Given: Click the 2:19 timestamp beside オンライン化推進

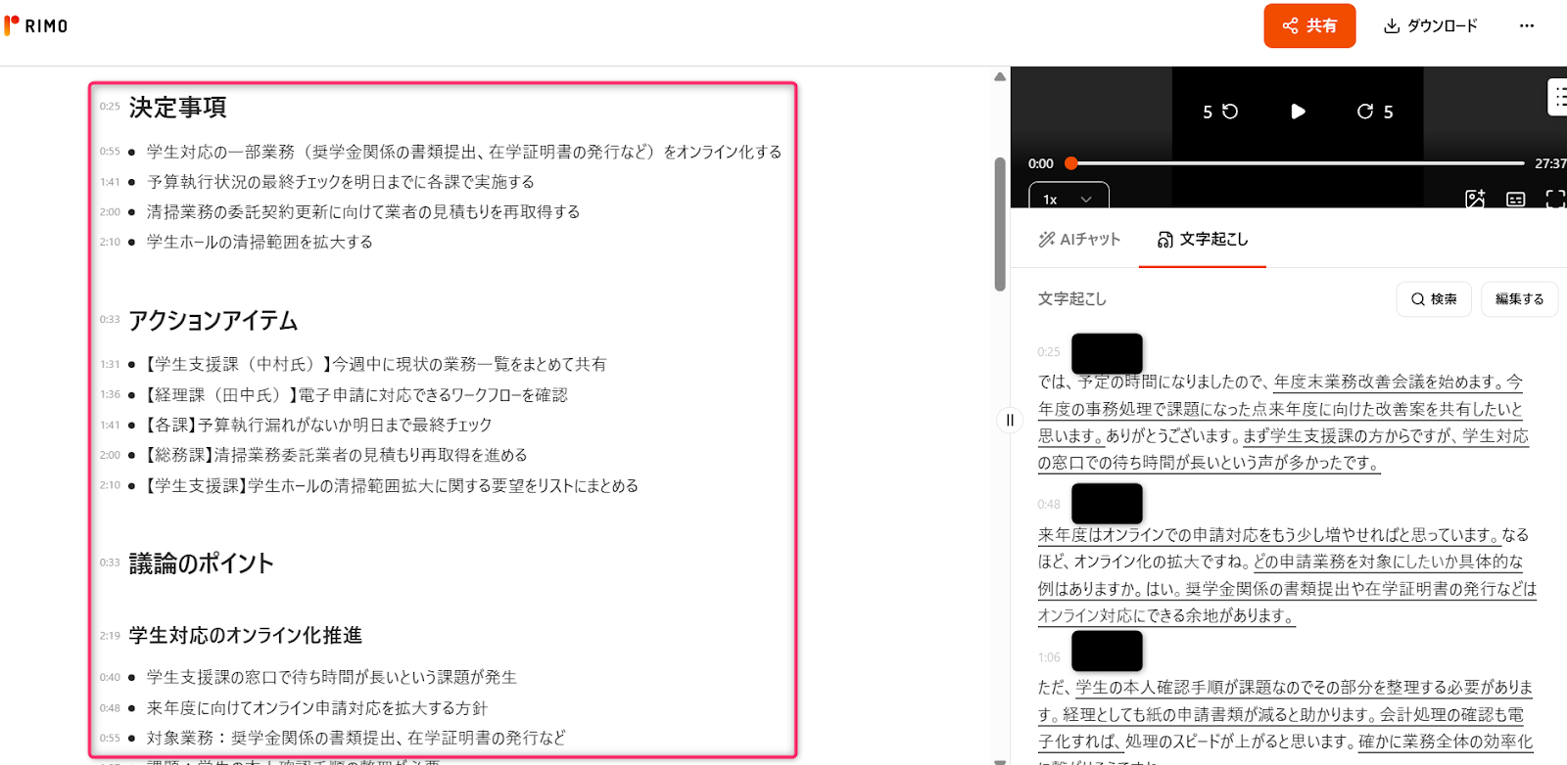Looking at the screenshot, I should (x=110, y=636).
